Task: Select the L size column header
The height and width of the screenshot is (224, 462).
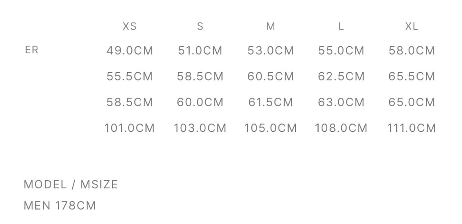Action: 341,26
